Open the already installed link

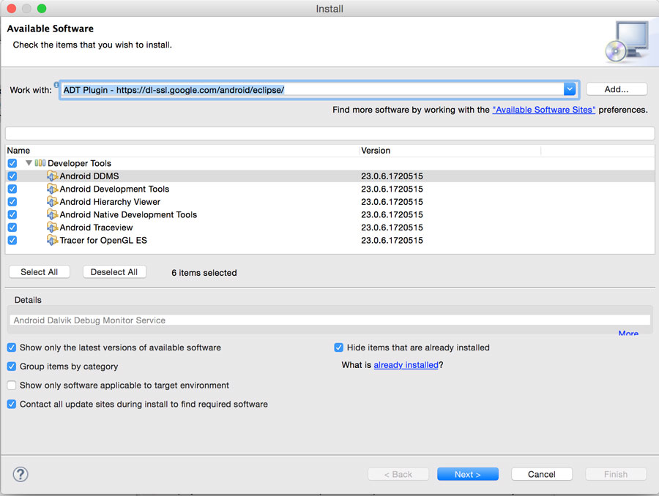pyautogui.click(x=406, y=365)
